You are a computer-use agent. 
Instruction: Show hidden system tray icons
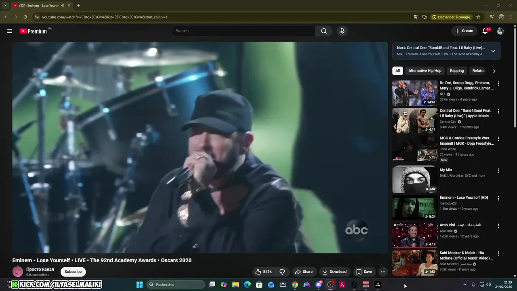(x=464, y=285)
